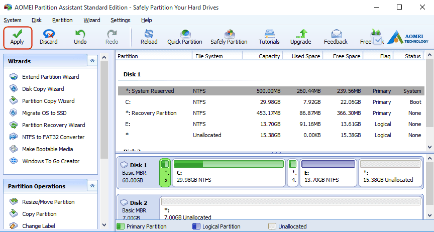The height and width of the screenshot is (232, 434).
Task: Click the Redo toolbar icon
Action: [112, 38]
